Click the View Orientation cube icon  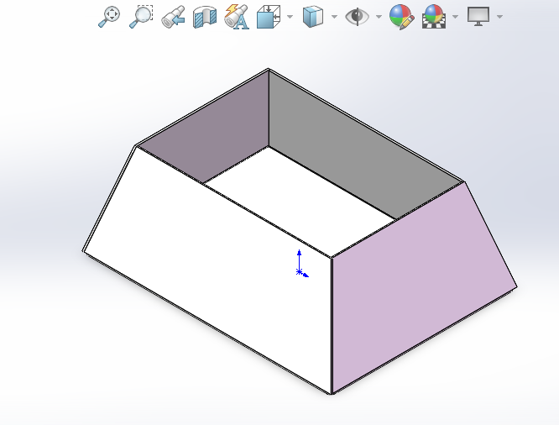pos(269,17)
